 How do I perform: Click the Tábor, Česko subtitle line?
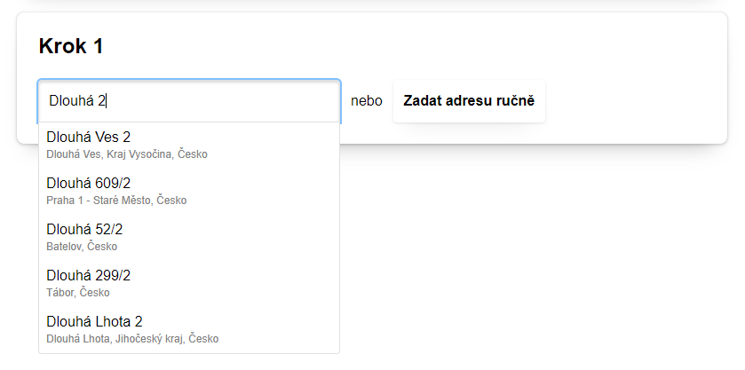click(78, 293)
